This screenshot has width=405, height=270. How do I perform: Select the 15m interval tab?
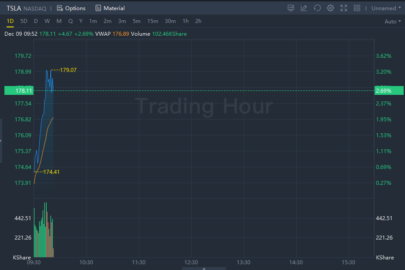pyautogui.click(x=152, y=21)
